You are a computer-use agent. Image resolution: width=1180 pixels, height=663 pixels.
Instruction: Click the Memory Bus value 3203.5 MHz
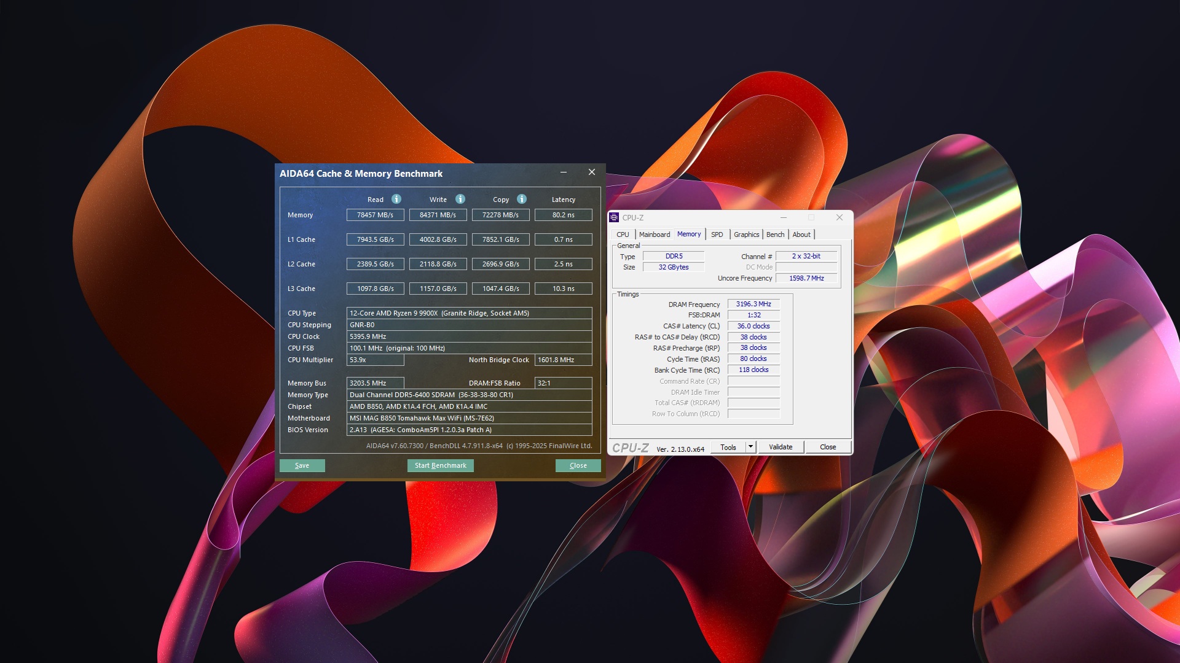pyautogui.click(x=376, y=383)
